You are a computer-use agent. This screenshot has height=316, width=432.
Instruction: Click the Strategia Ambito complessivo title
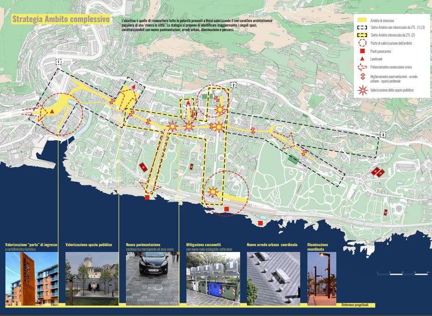click(60, 19)
